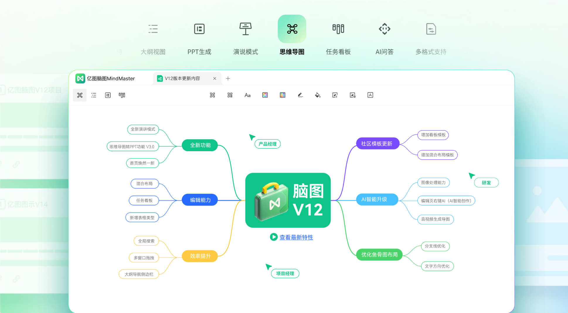
Task: Select the 大纲视图 outline view icon
Action: (x=153, y=29)
